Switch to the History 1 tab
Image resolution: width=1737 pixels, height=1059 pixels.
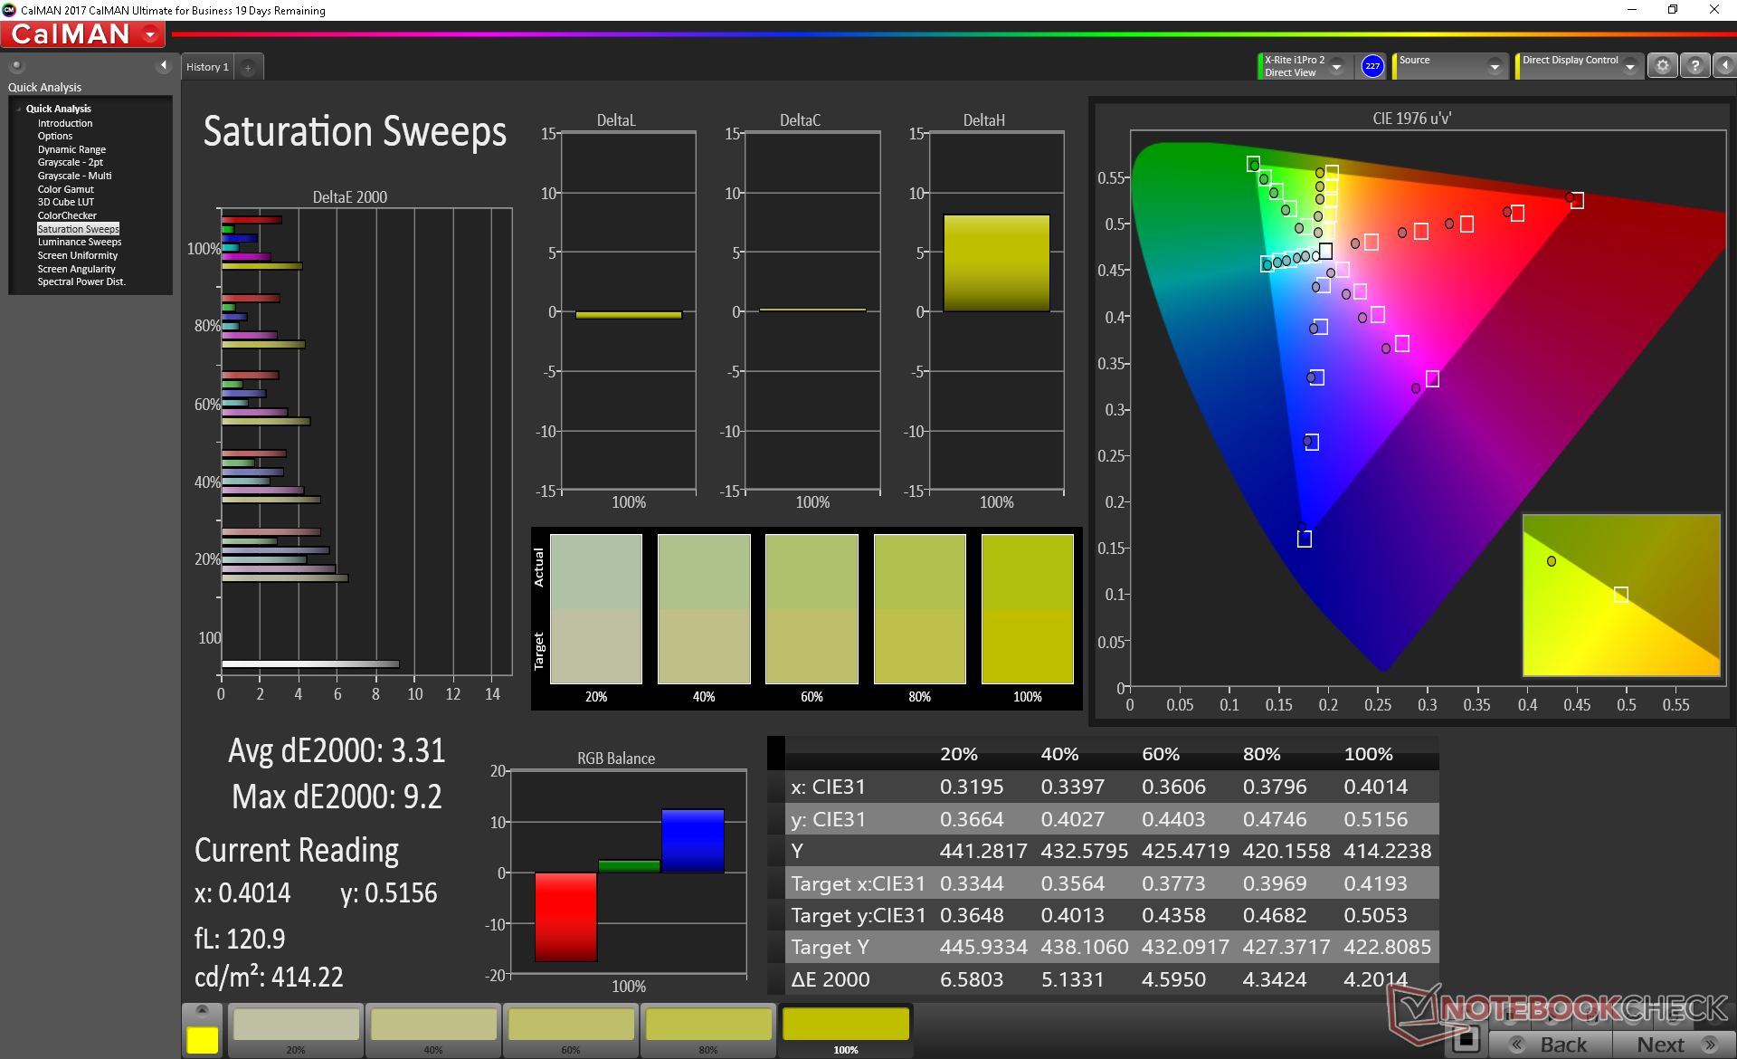tap(207, 68)
